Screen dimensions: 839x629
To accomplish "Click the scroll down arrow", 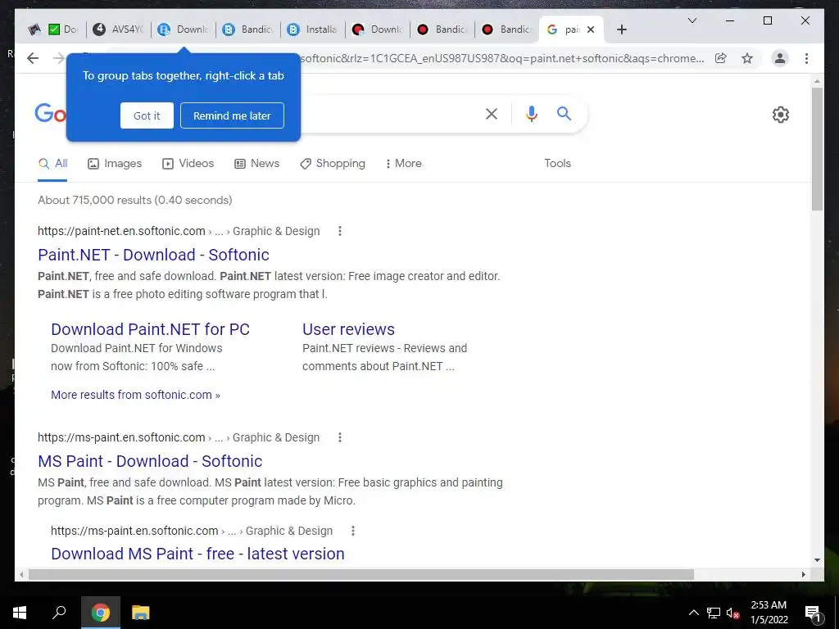I will click(817, 560).
